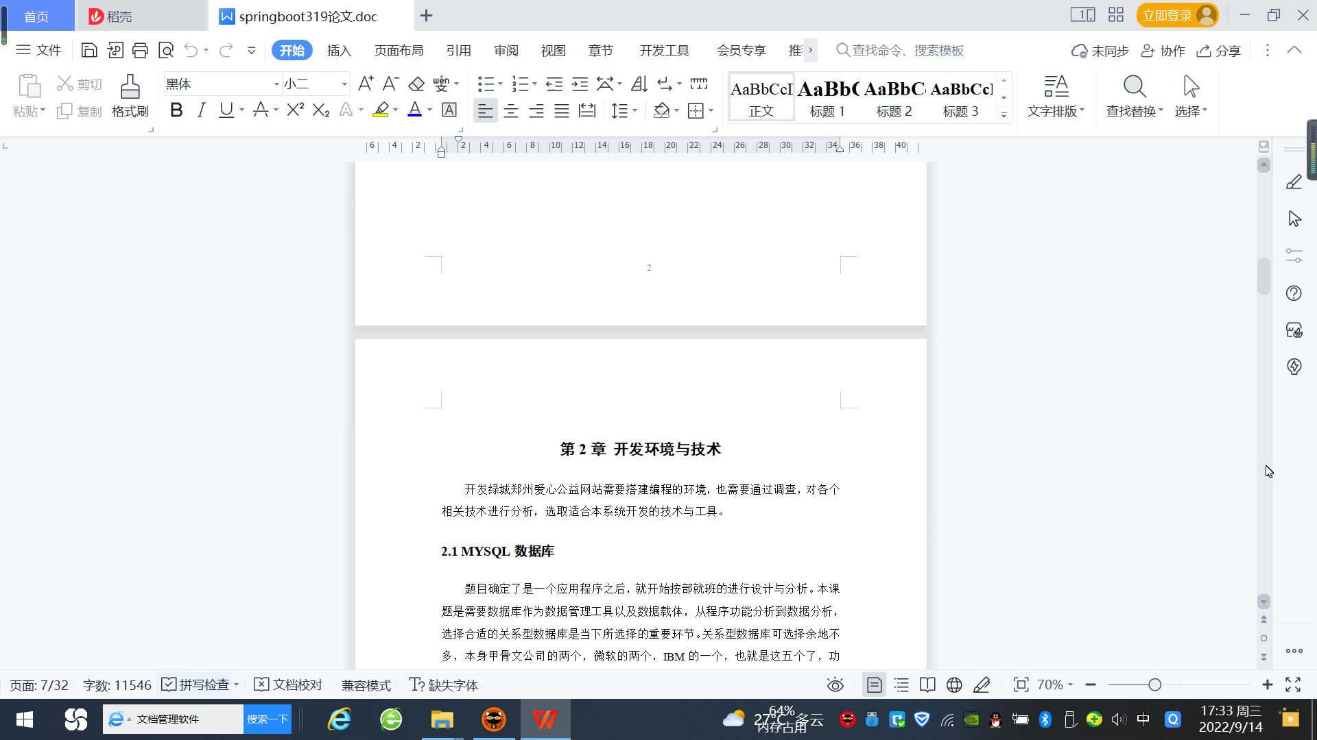The height and width of the screenshot is (740, 1317).
Task: Click the Format Painter (格式刷) icon
Action: [130, 95]
